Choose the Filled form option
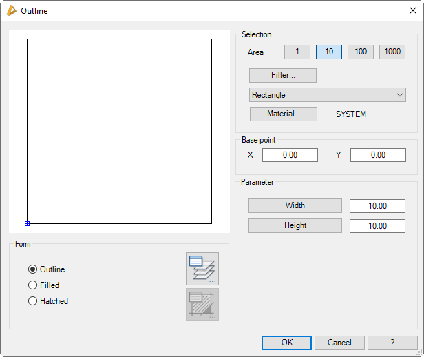The height and width of the screenshot is (357, 424). [x=32, y=285]
